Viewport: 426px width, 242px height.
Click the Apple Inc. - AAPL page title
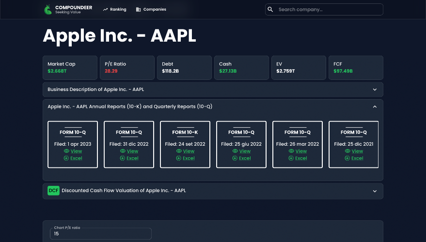coord(120,36)
